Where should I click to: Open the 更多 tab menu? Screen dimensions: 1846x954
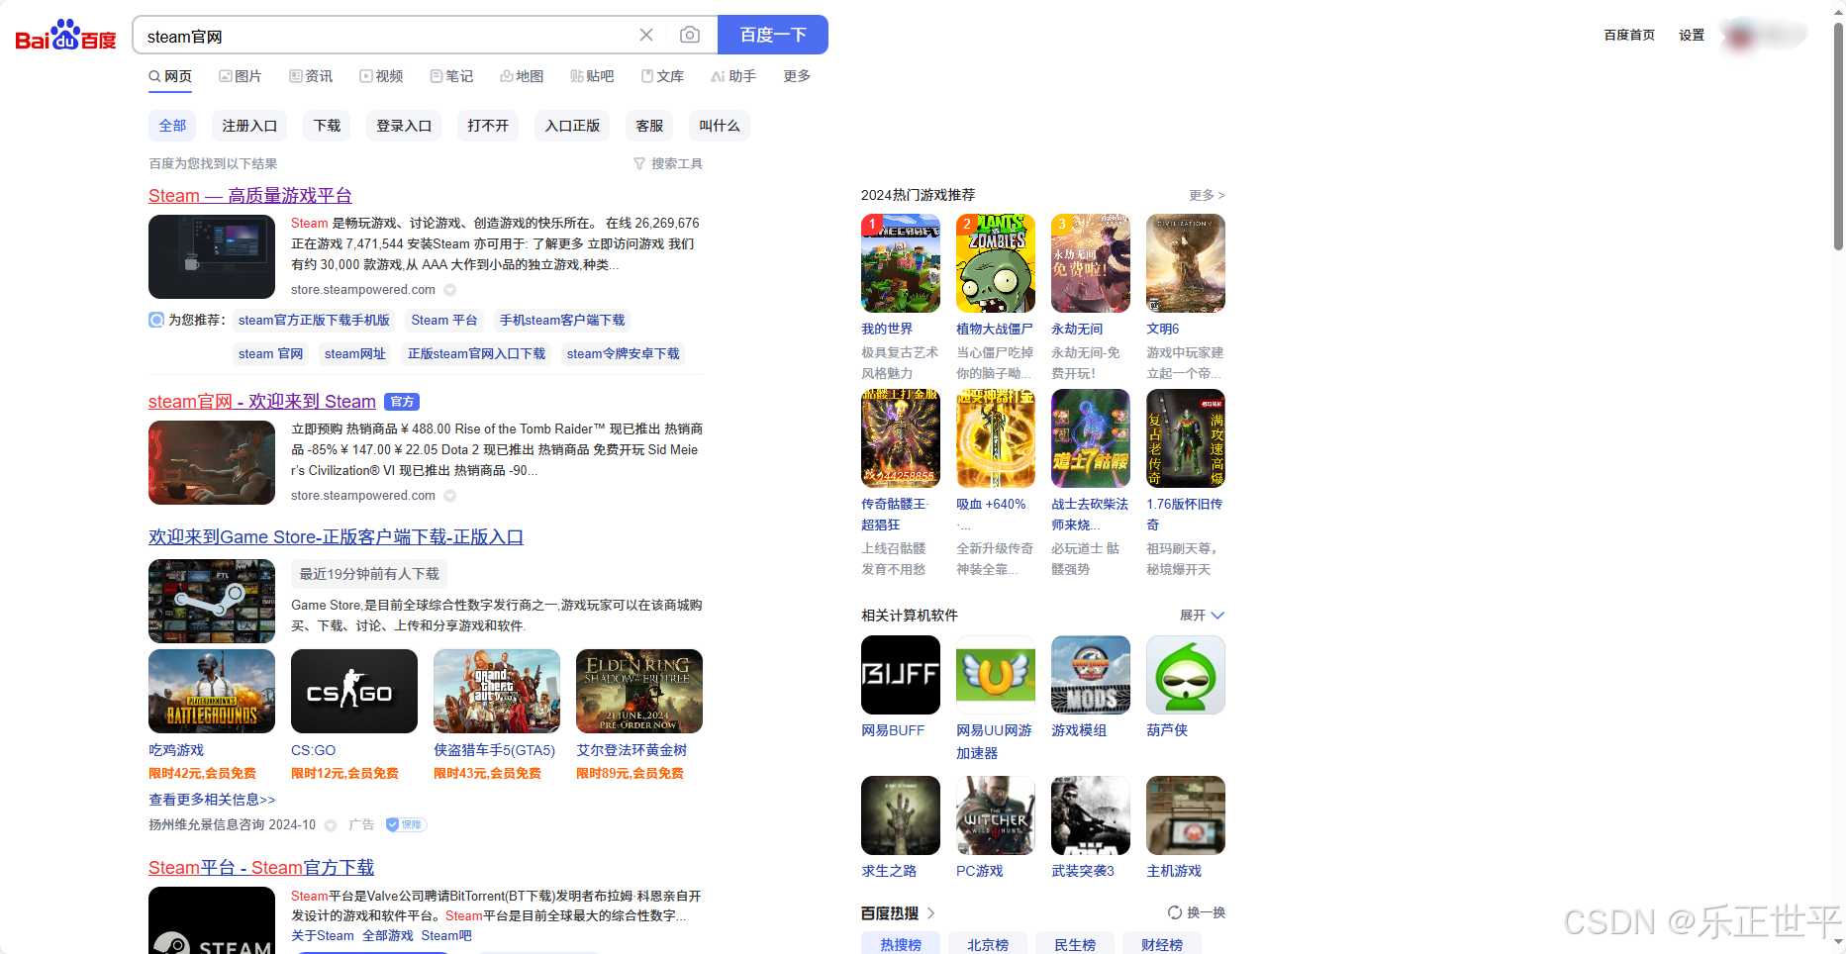point(797,76)
